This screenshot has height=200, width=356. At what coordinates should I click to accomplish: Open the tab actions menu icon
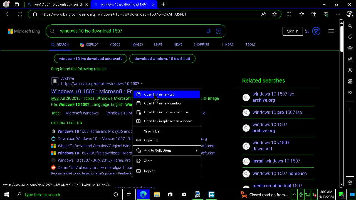coord(17,4)
